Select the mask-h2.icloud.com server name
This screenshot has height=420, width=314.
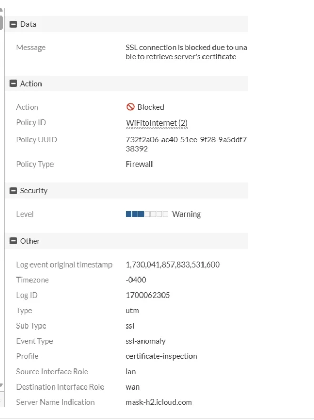159,402
